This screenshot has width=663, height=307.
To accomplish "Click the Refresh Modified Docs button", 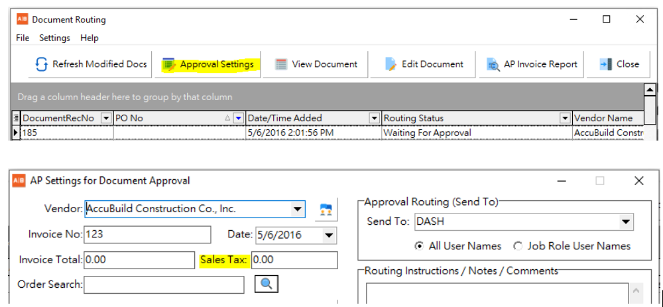I will 90,64.
